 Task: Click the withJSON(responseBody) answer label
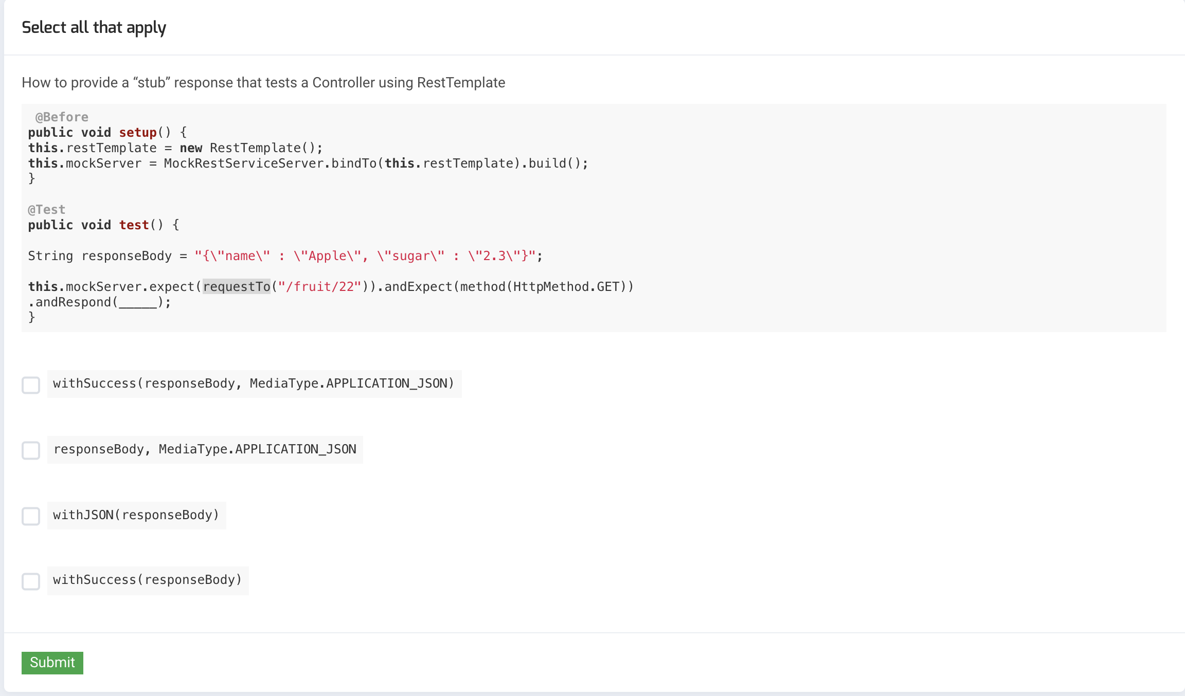coord(136,515)
